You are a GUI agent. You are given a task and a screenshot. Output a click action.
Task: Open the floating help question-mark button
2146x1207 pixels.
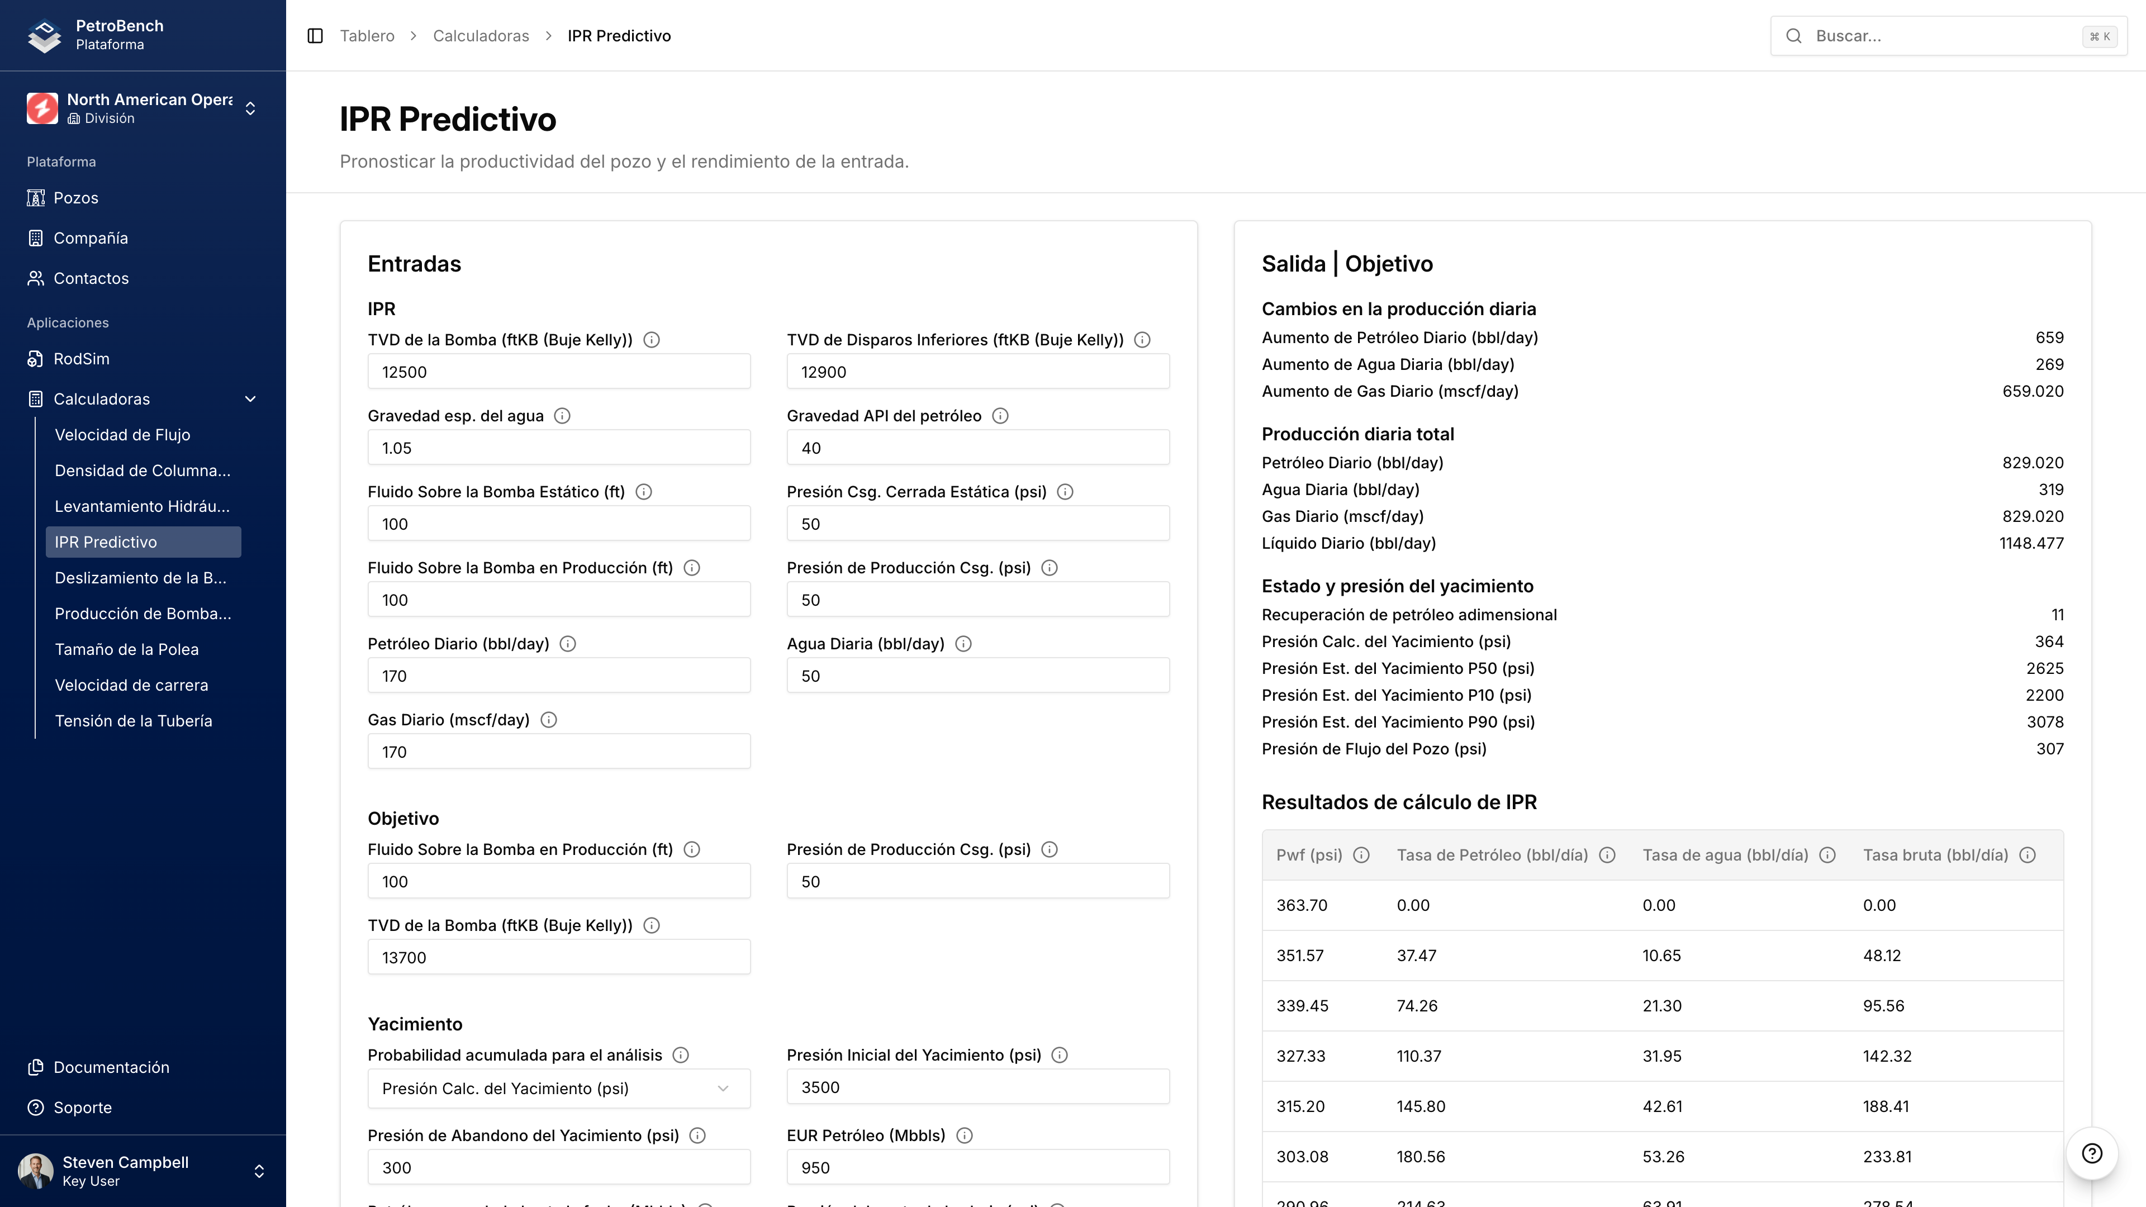[2092, 1154]
